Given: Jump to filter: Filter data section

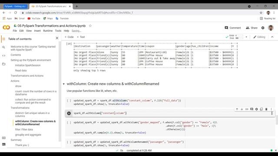Looking at the screenshot, I should (24, 130).
